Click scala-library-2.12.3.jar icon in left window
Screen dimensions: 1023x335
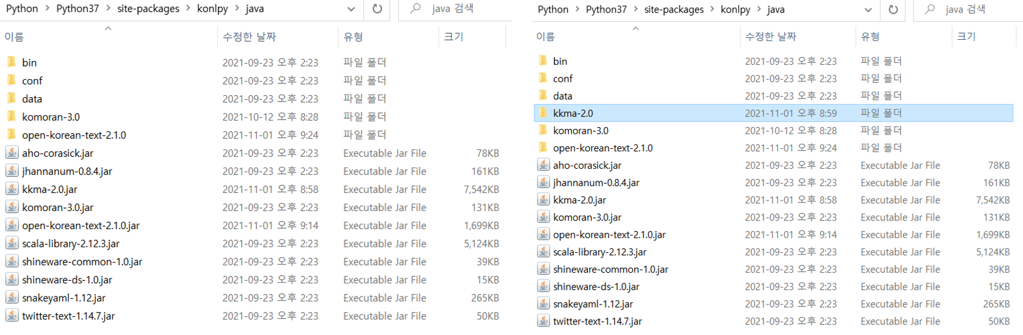(x=11, y=243)
